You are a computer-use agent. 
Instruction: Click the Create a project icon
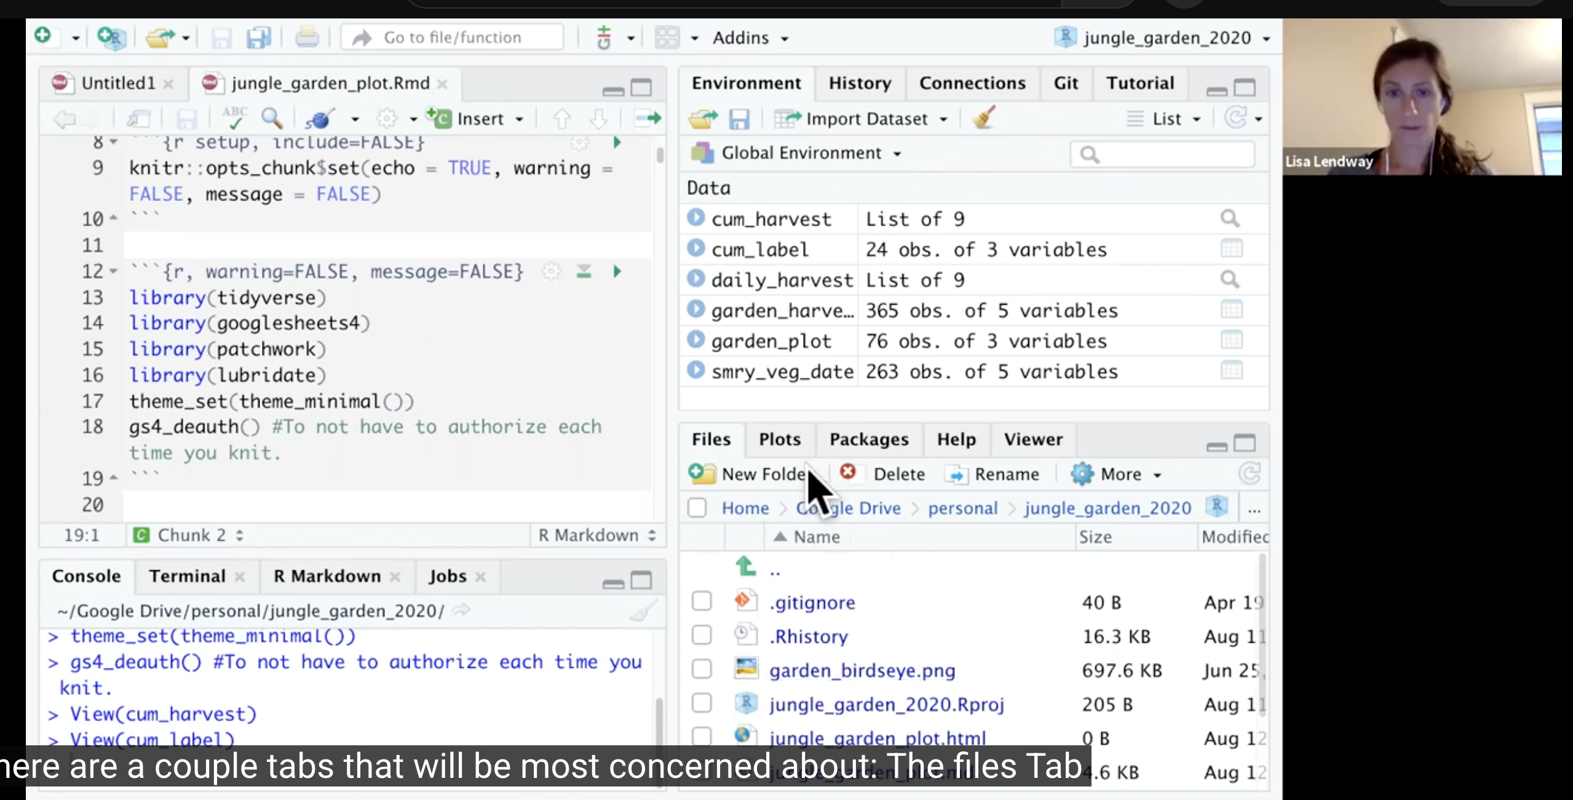click(111, 37)
